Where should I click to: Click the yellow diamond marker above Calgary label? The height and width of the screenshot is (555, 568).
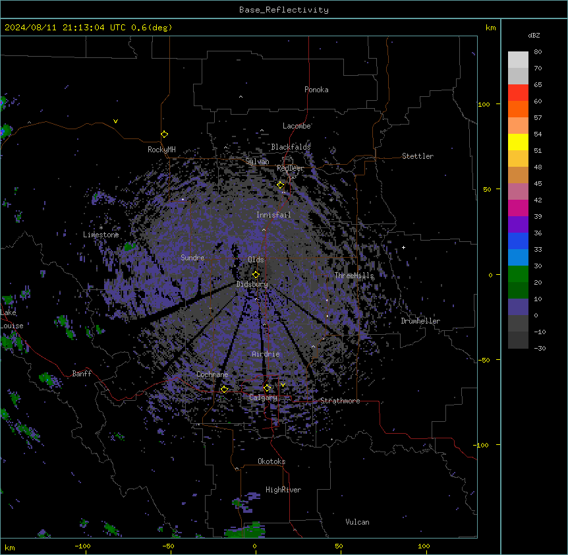pyautogui.click(x=267, y=388)
